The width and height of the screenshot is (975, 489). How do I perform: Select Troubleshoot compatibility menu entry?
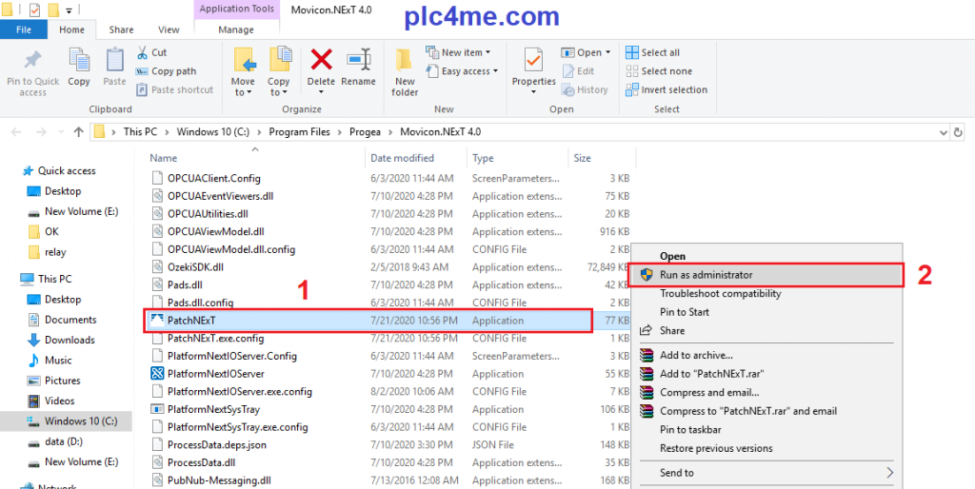(x=720, y=293)
